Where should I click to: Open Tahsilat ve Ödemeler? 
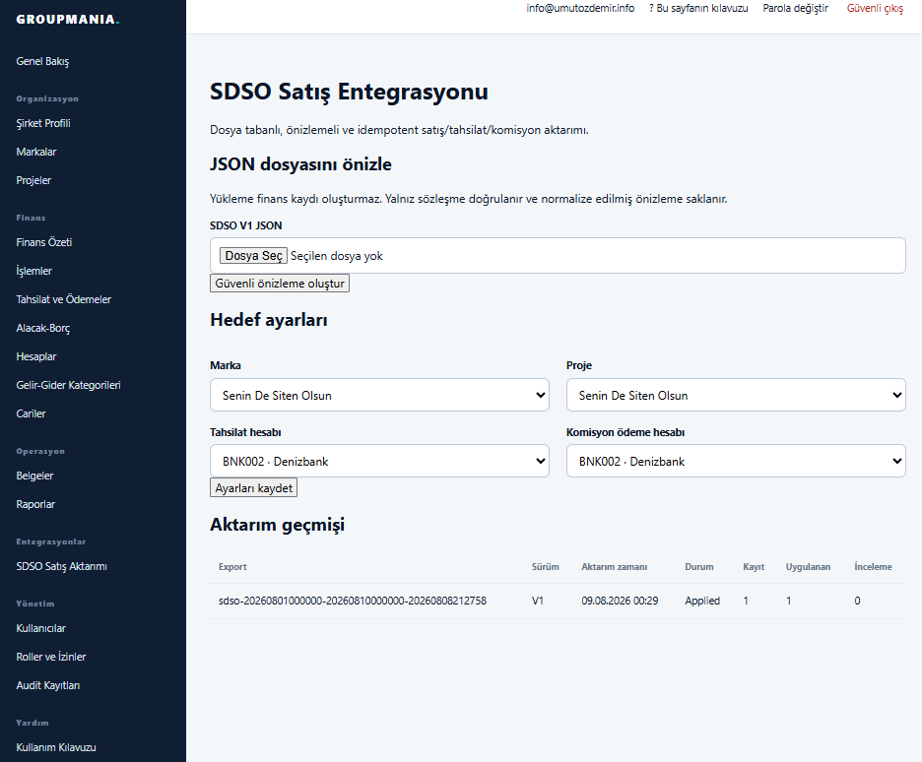63,299
